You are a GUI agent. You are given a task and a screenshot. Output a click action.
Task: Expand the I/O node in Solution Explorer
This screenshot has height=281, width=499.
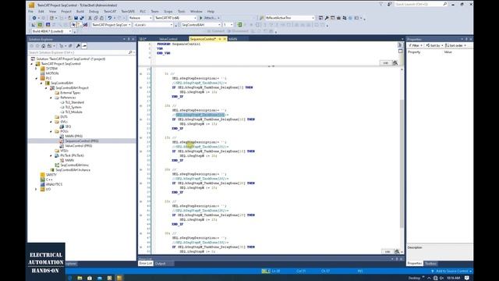[37, 189]
